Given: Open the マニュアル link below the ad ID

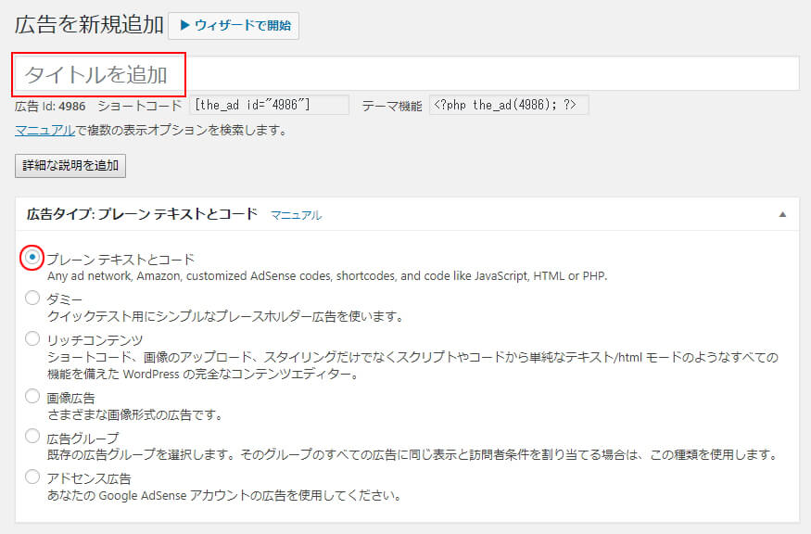Looking at the screenshot, I should pos(45,130).
